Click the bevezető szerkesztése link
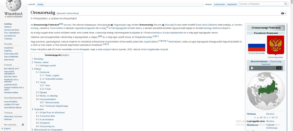This screenshot has height=131, width=293. click(x=68, y=13)
